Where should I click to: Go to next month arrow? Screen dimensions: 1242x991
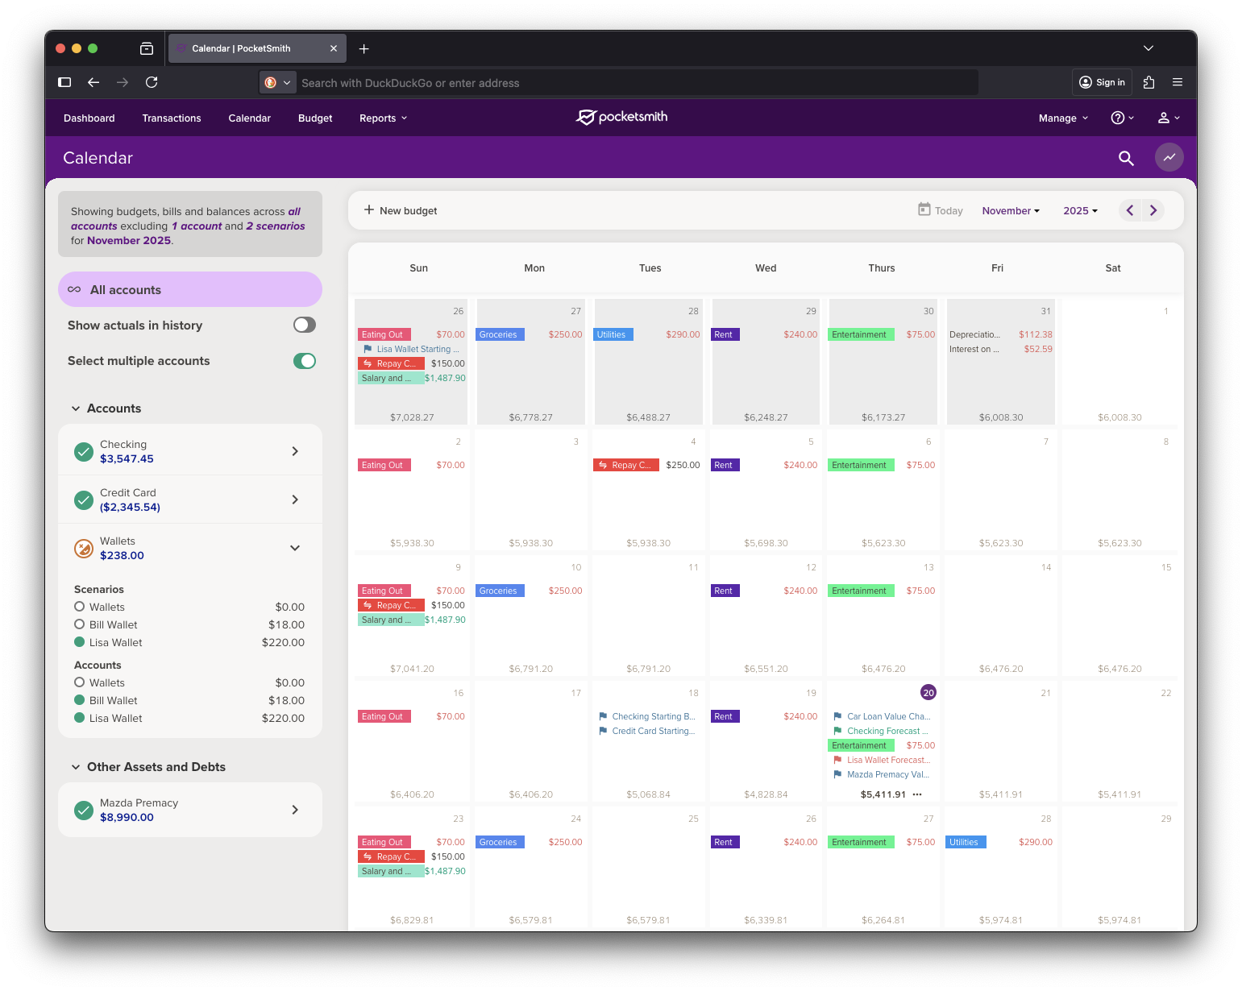coord(1153,210)
